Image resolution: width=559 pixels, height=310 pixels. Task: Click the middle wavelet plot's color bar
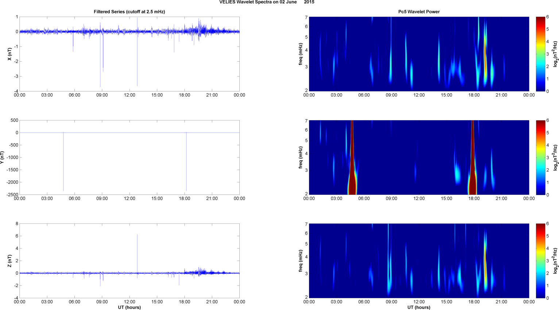pyautogui.click(x=540, y=157)
